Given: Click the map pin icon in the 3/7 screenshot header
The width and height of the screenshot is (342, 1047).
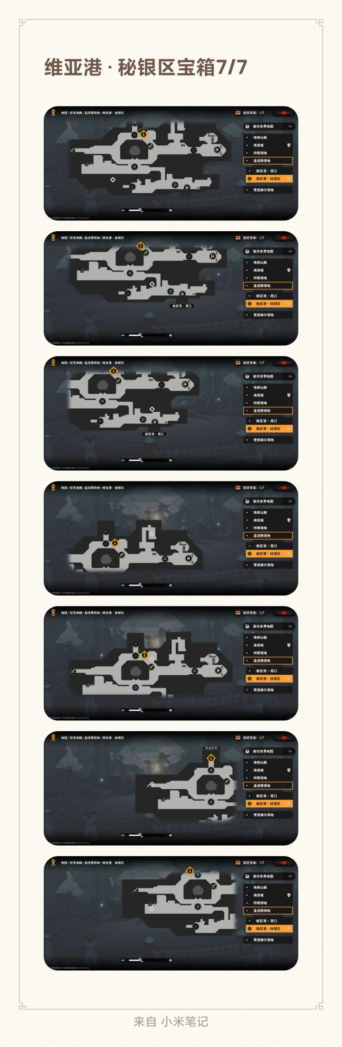Looking at the screenshot, I should coord(53,363).
